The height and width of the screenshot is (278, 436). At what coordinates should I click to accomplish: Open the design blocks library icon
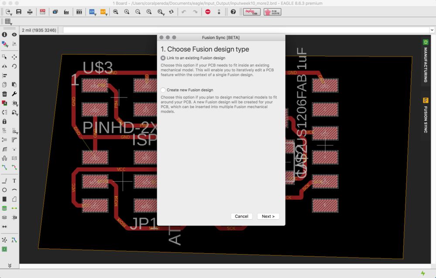pyautogui.click(x=79, y=12)
